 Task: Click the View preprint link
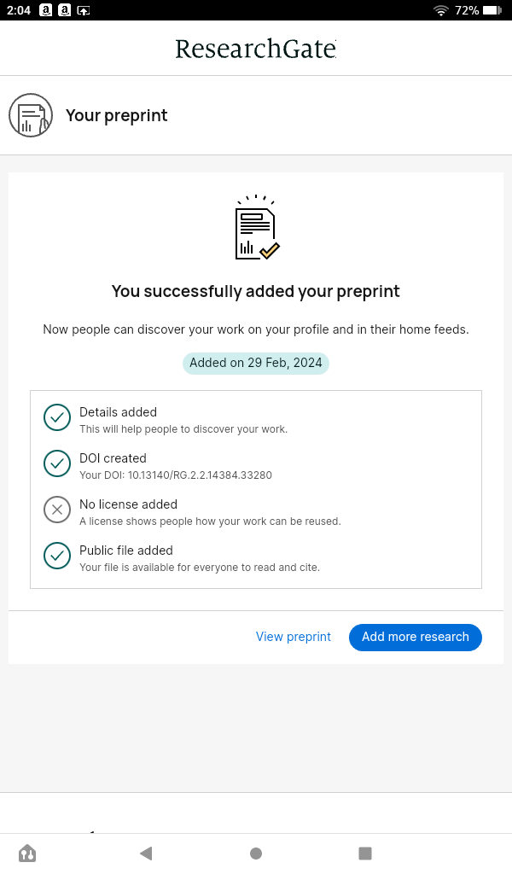coord(294,637)
